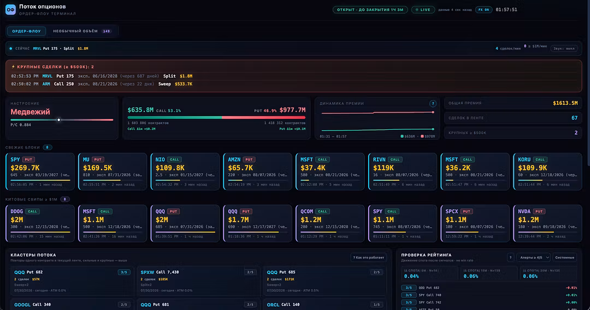Open the AMZN PUT $65.7K block card
Image resolution: width=590 pixels, height=310 pixels.
257,171
